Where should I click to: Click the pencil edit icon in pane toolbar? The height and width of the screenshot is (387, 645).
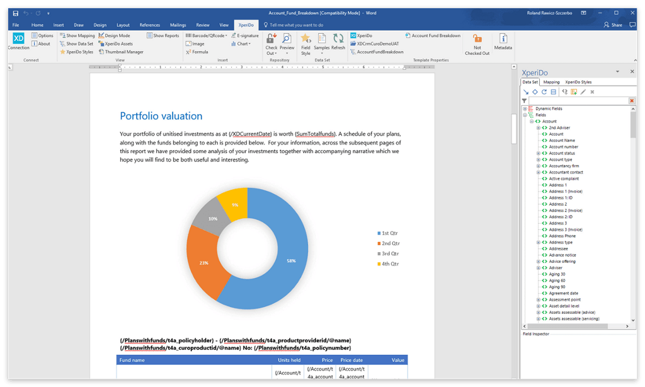583,92
